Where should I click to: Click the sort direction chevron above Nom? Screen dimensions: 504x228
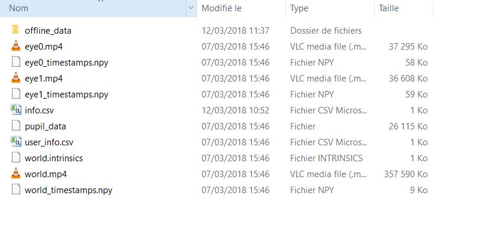tap(100, 1)
